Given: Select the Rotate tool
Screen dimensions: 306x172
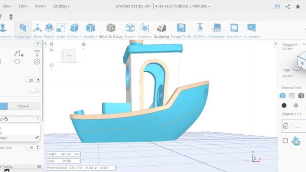Looking at the screenshot, I should pos(49,31).
